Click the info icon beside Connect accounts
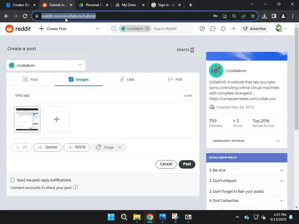Screen dimensions: 299x224 coord(76,188)
